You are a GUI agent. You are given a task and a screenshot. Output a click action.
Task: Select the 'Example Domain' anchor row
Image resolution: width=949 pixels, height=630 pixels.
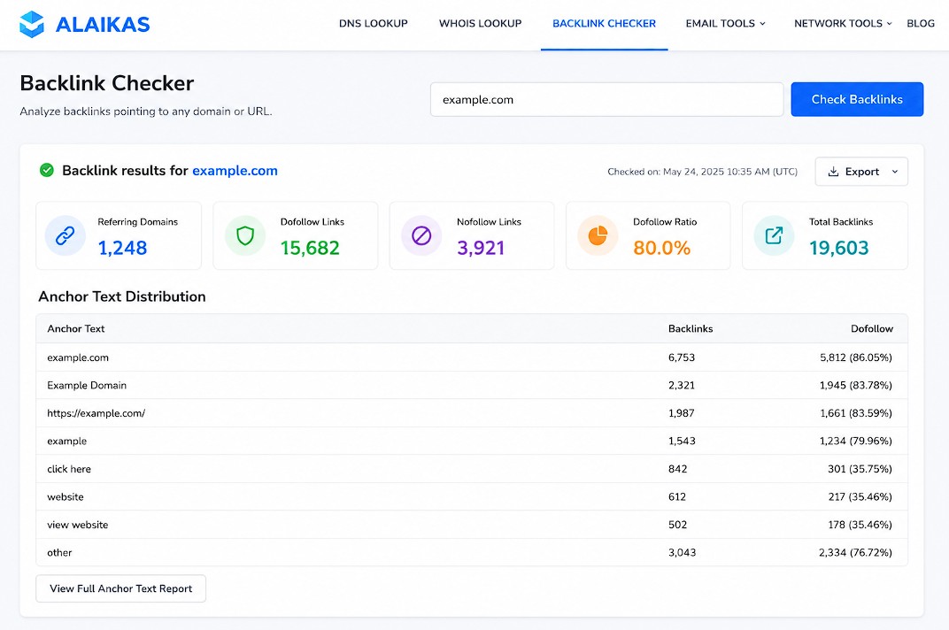pos(472,386)
